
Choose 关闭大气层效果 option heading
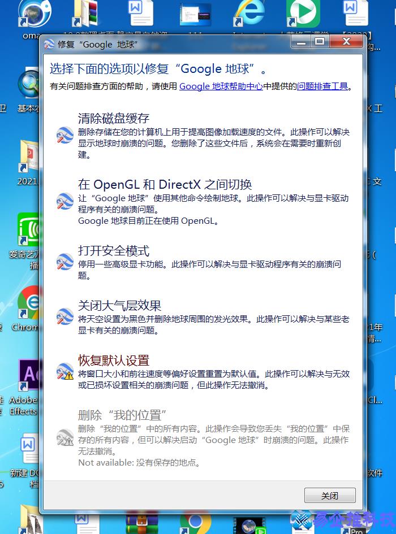pyautogui.click(x=119, y=306)
